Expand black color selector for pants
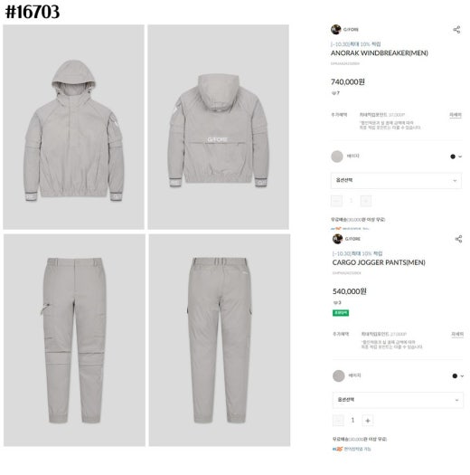The height and width of the screenshot is (475, 470). (458, 376)
